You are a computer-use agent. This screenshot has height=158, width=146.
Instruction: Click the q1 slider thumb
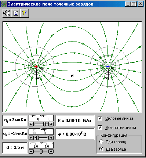(45, 124)
